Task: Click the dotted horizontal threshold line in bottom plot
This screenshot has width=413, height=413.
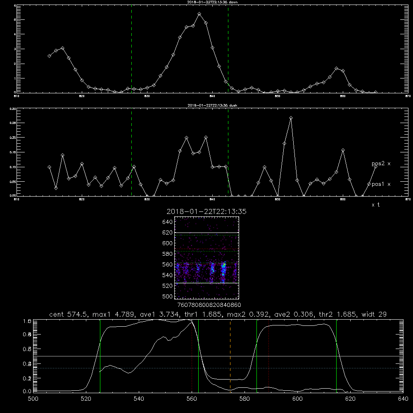Action: [218, 368]
